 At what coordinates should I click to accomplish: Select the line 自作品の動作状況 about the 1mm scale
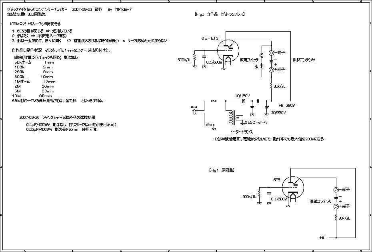62,50
